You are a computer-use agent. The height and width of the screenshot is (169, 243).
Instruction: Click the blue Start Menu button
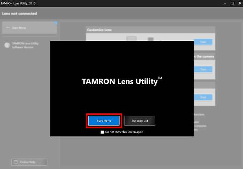(104, 121)
